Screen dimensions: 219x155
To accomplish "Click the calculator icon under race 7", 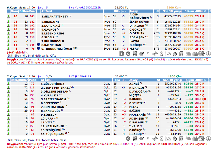I will (182, 139).
